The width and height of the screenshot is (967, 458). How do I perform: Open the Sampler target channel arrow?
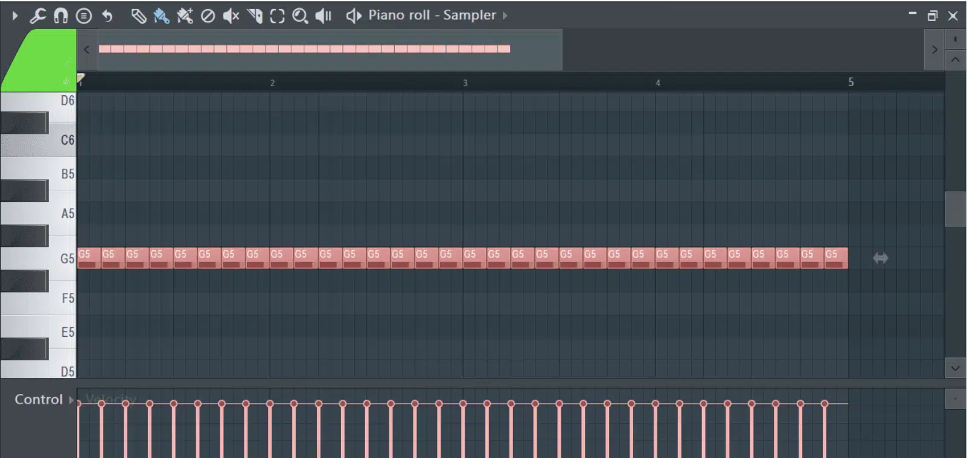click(x=505, y=16)
